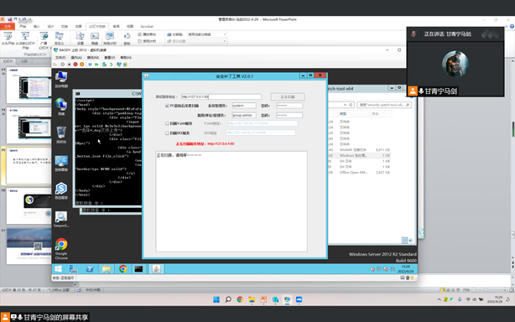515x322 pixels.
Task: Click Rehearse Timings ribbon icon
Action: click(x=110, y=39)
